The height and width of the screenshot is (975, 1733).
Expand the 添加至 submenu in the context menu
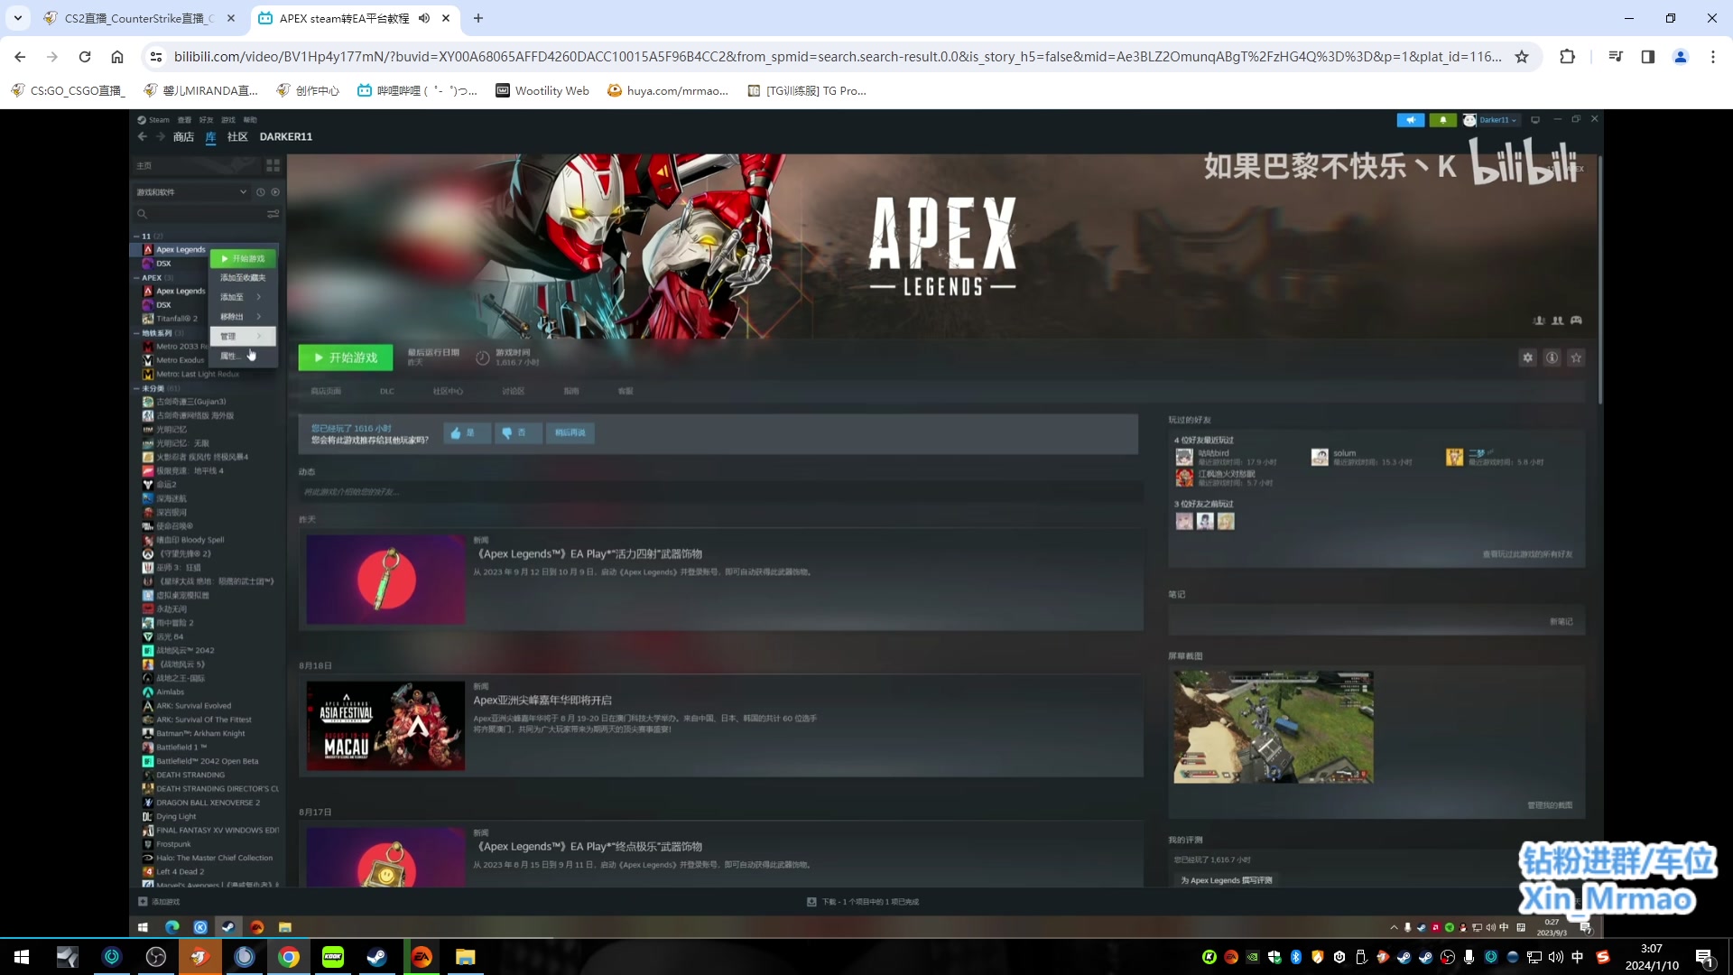243,297
